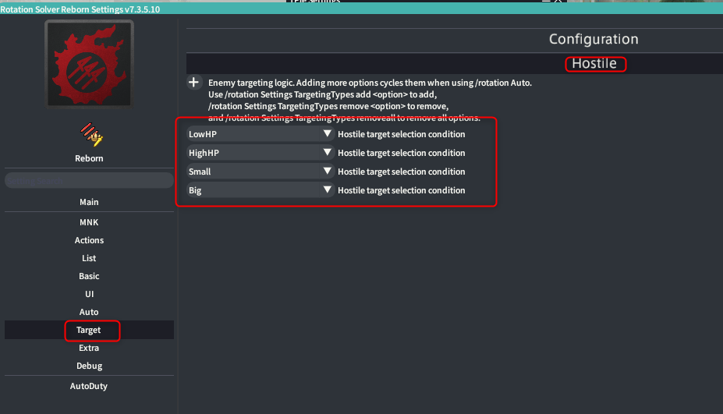Click the red meteor logo image

(x=89, y=63)
